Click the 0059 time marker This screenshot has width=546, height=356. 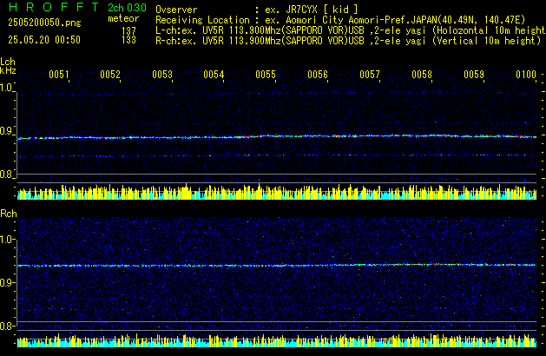point(474,74)
